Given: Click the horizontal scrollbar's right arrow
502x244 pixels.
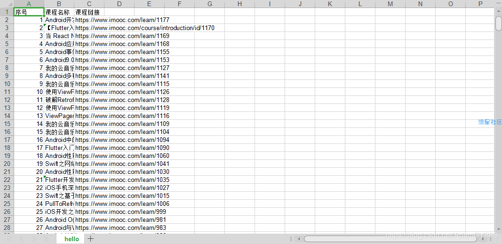Looking at the screenshot, I should pos(483,239).
